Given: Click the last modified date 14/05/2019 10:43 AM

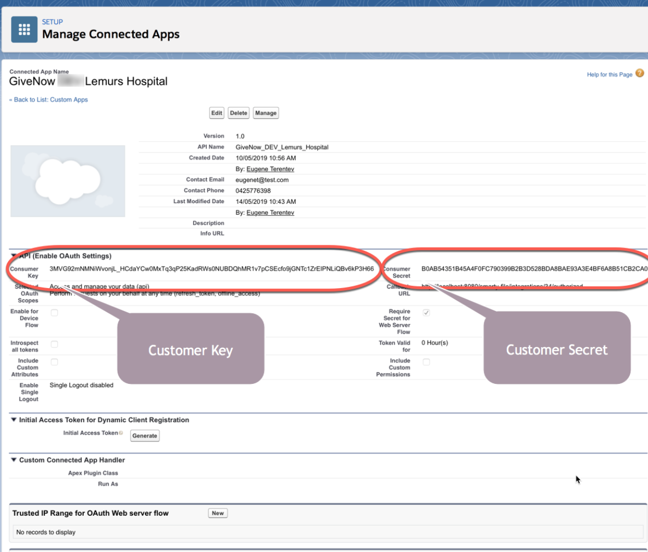Looking at the screenshot, I should 266,202.
